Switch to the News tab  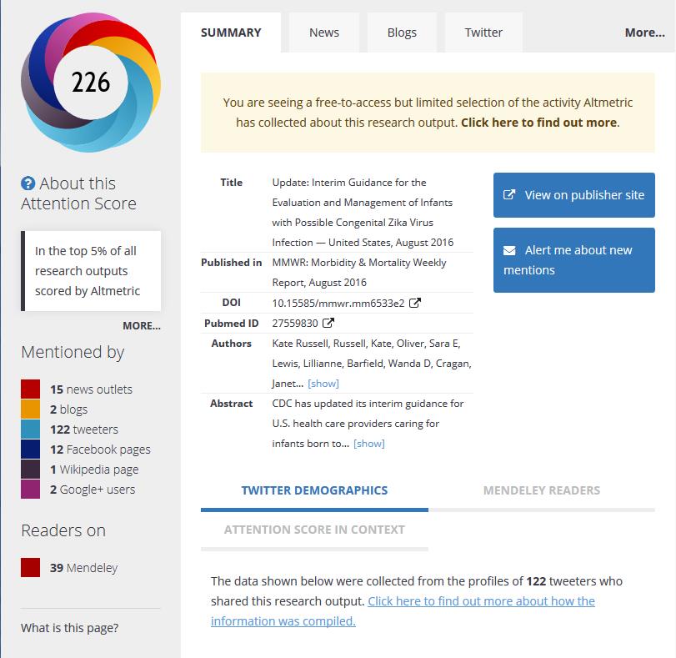tap(323, 33)
